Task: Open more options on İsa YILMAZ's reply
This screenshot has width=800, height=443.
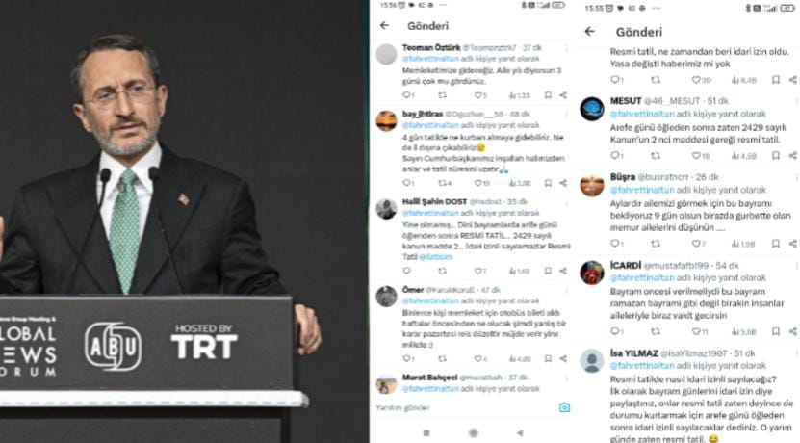Action: pyautogui.click(x=796, y=353)
